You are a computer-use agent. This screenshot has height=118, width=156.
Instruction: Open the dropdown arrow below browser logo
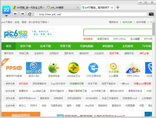tap(6, 16)
